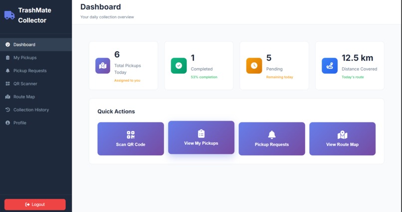The width and height of the screenshot is (402, 212).
Task: Open the Dashboard menu item
Action: click(36, 44)
